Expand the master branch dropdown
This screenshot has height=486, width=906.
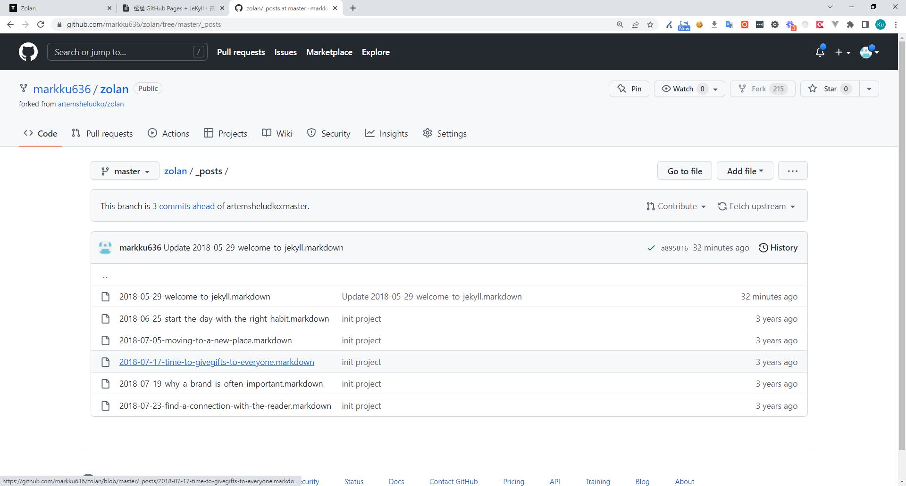(125, 171)
